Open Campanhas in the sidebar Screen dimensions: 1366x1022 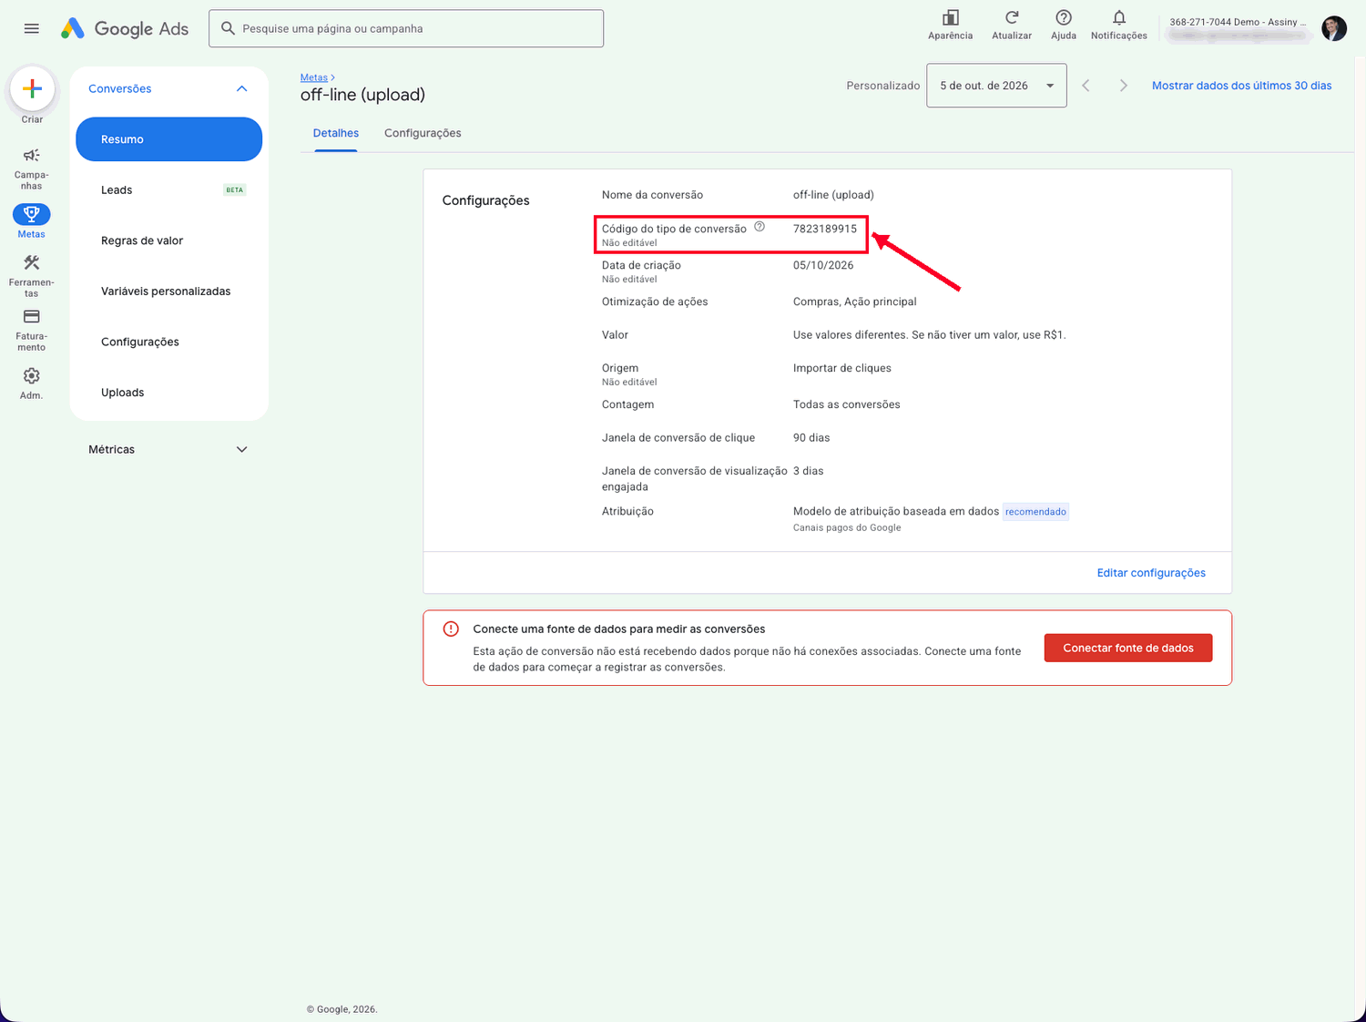click(x=32, y=169)
